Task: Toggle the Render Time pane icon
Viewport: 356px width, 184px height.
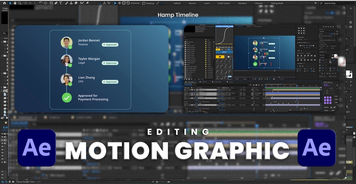Action: pos(13,181)
